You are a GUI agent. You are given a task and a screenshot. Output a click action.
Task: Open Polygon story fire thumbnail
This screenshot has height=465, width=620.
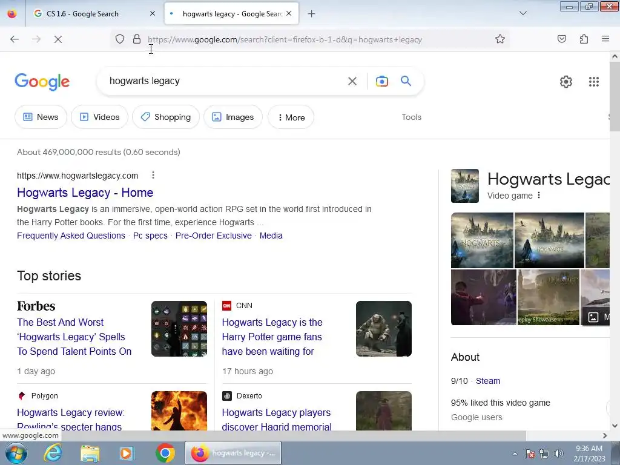coord(179,411)
